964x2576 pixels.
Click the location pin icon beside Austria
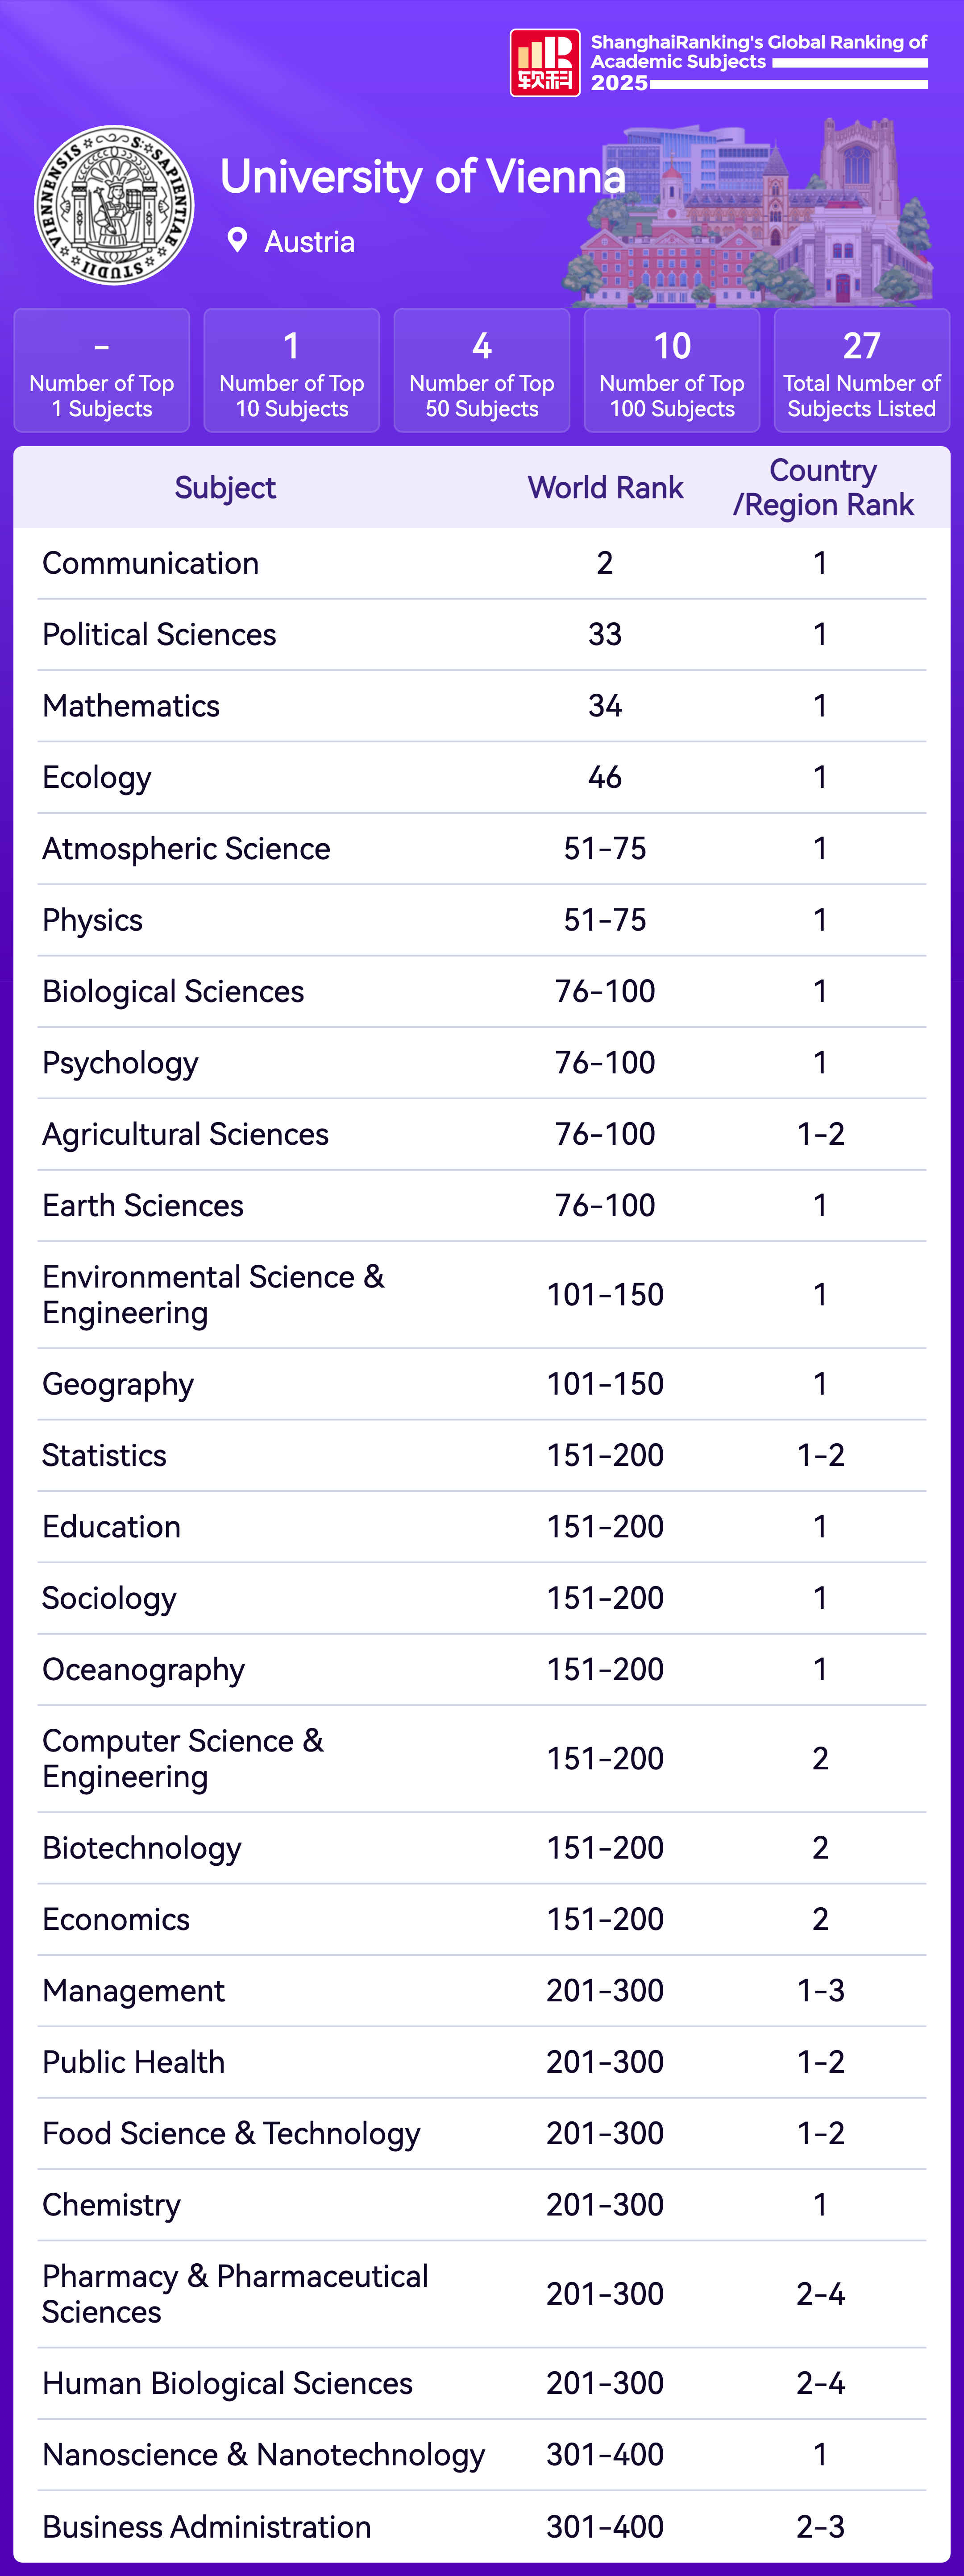(x=237, y=240)
